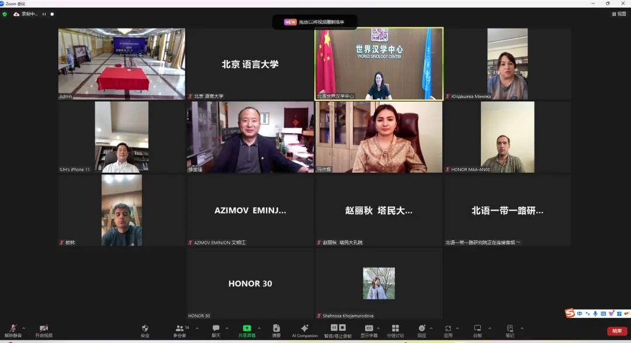The height and width of the screenshot is (343, 631).
Task: Turn on camera with 开启视频
Action: (43, 330)
